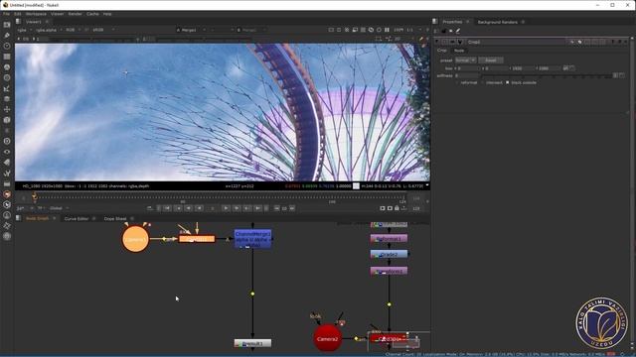
Task: Switch to the Dope Sheet tab
Action: [x=115, y=218]
